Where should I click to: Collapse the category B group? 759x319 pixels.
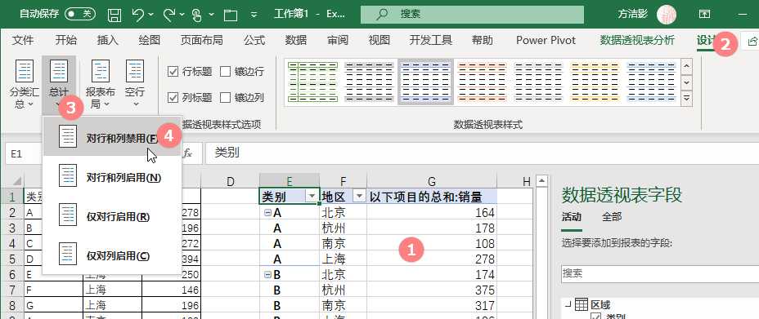(267, 275)
